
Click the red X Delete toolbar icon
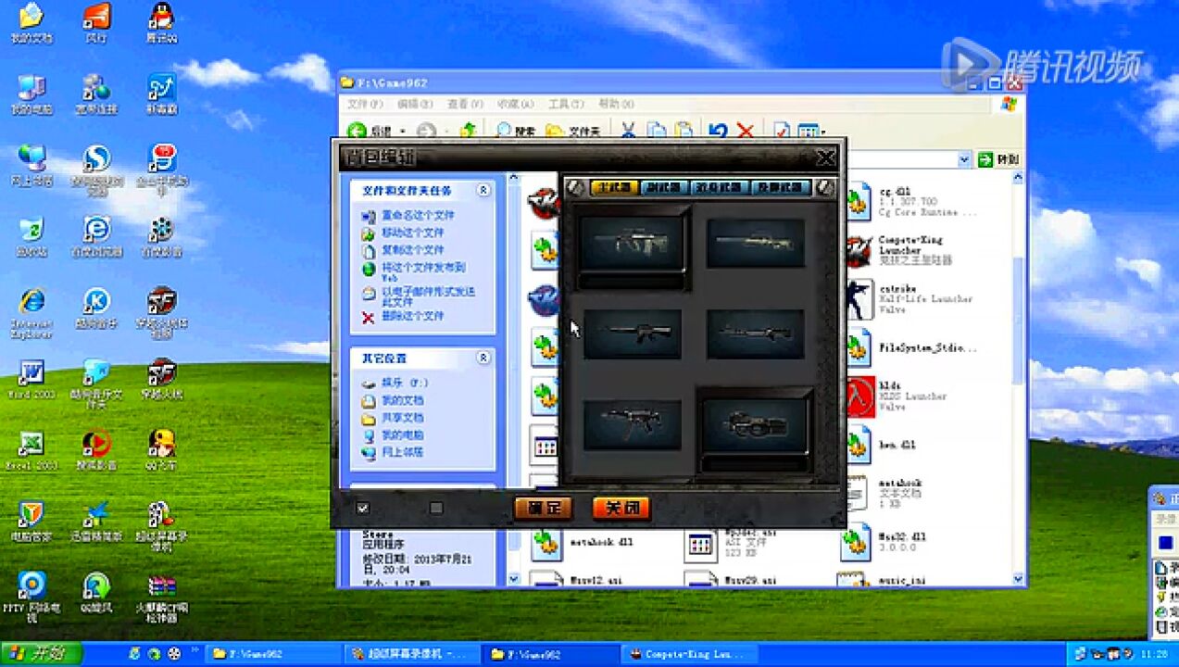coord(745,131)
